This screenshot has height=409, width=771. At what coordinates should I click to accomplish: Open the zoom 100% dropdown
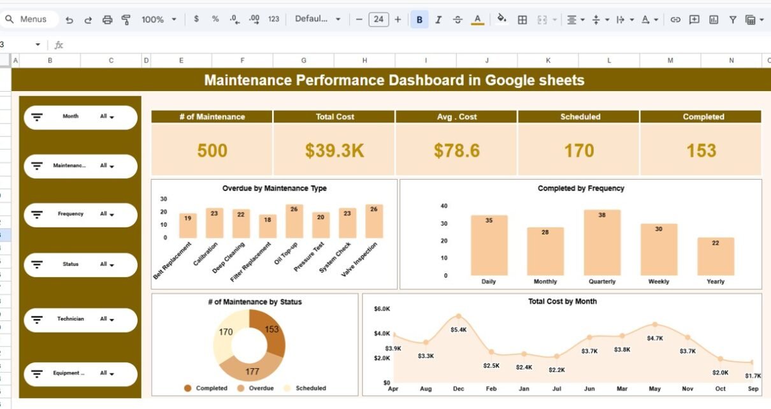pyautogui.click(x=159, y=20)
